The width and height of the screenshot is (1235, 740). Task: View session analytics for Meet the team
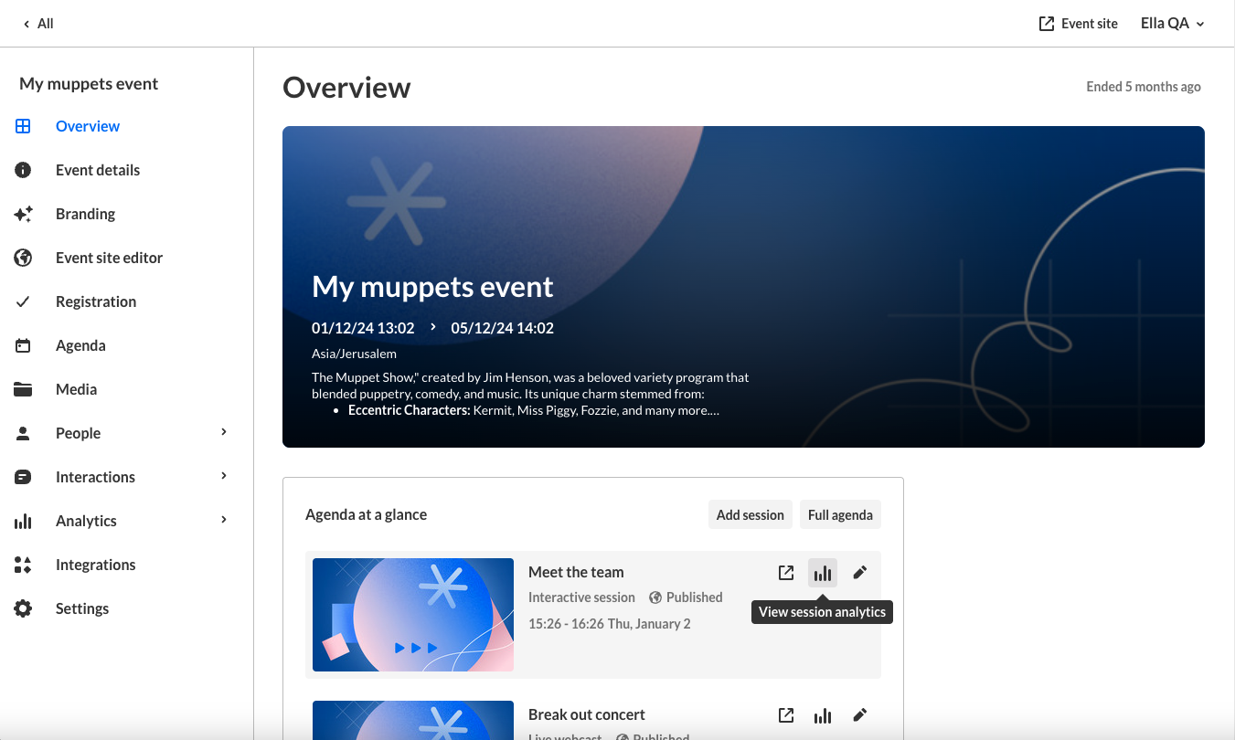click(x=823, y=573)
